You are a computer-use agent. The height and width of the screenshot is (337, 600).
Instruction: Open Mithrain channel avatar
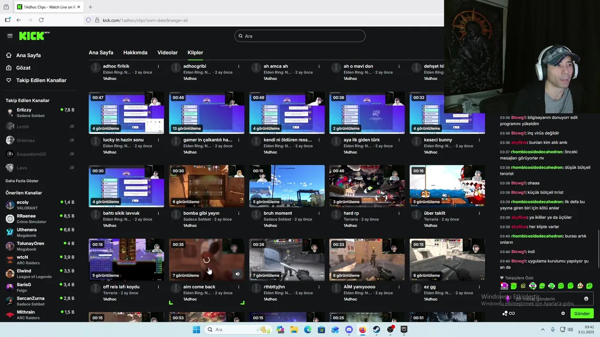(x=10, y=315)
